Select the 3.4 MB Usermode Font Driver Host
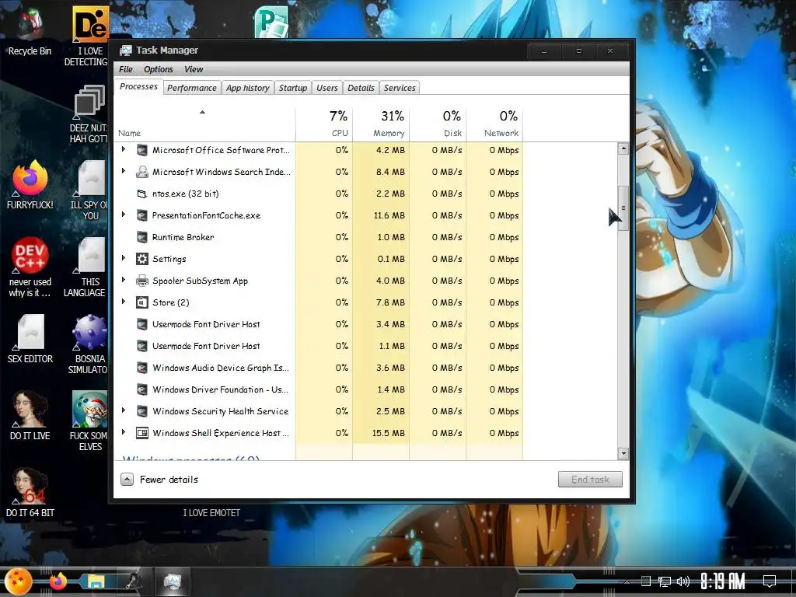The width and height of the screenshot is (796, 597). tap(319, 324)
